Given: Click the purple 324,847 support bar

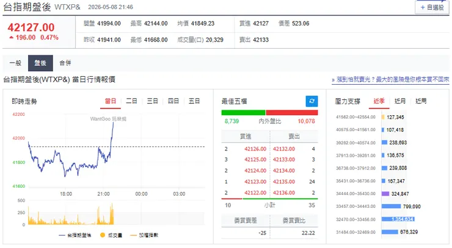Looking at the screenshot, I should 385,194.
